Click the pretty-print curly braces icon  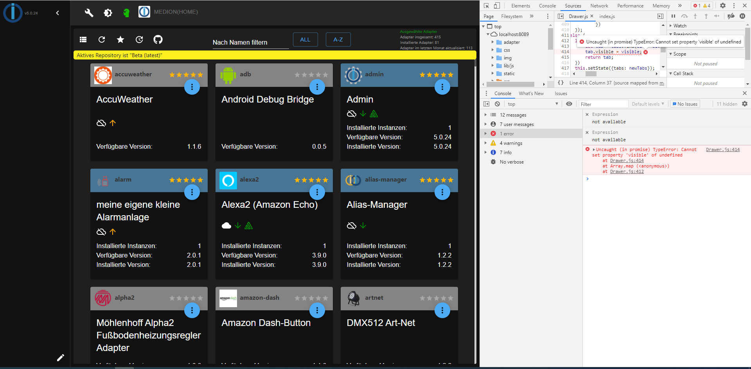561,83
